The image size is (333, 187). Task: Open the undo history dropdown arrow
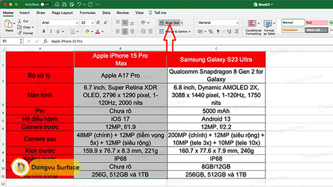84,5
